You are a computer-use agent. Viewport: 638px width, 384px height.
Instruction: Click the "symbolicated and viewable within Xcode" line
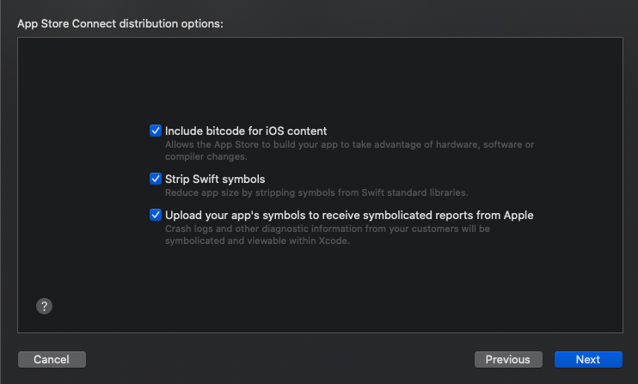point(258,241)
